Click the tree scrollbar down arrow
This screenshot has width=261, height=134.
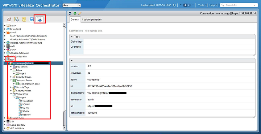[65, 128]
